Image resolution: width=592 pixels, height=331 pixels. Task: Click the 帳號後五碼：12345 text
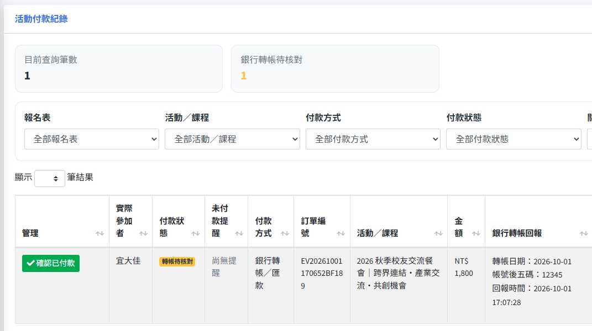[x=527, y=275]
